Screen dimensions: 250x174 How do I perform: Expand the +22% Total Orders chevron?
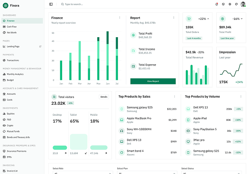208,19
